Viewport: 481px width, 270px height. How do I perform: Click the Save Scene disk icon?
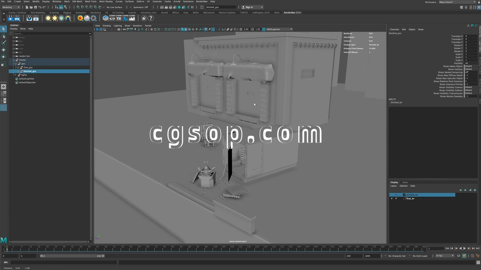(35, 7)
